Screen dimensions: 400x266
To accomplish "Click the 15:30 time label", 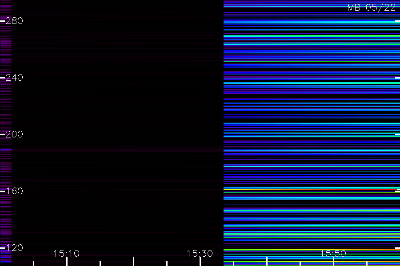I will point(200,254).
